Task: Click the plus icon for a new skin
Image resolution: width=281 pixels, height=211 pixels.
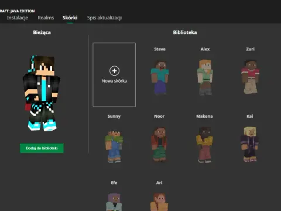Action: [114, 71]
